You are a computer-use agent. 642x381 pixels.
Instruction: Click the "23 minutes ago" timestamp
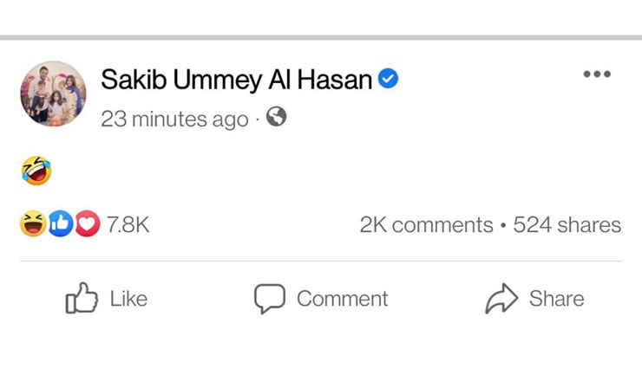(174, 119)
